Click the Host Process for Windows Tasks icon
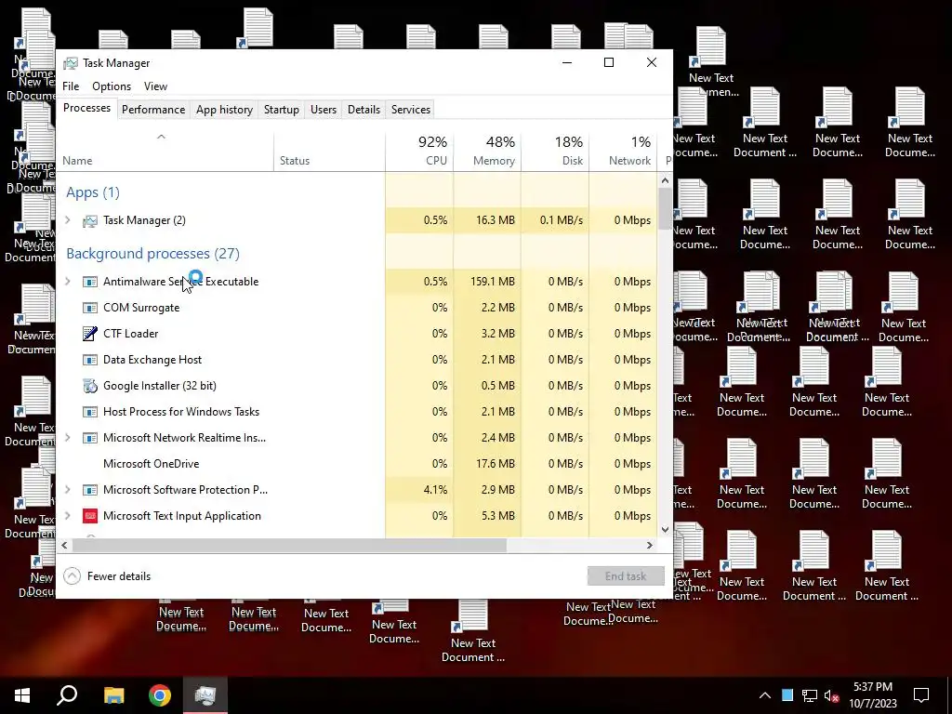The width and height of the screenshot is (952, 714). (90, 412)
